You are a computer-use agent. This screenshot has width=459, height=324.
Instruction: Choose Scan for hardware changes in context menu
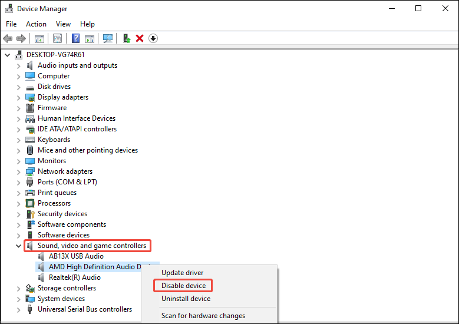click(x=203, y=316)
